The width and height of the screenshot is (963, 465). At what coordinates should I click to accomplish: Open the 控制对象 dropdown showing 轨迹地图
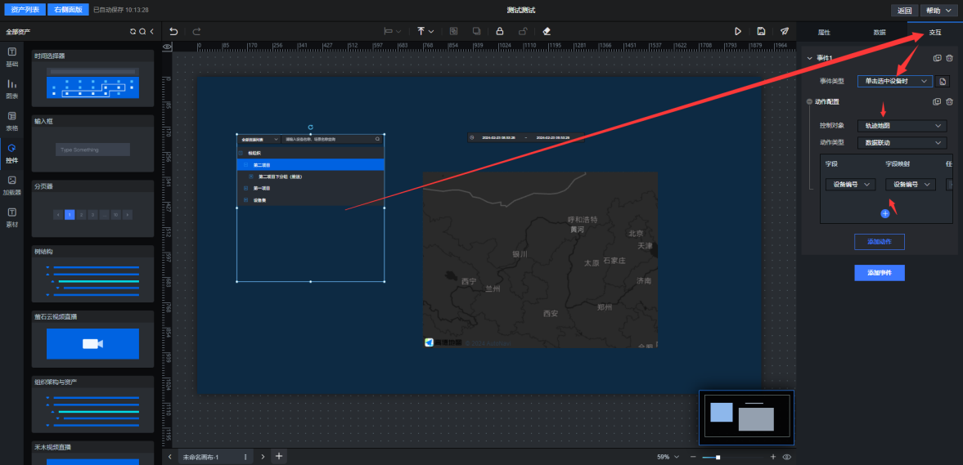tap(902, 126)
